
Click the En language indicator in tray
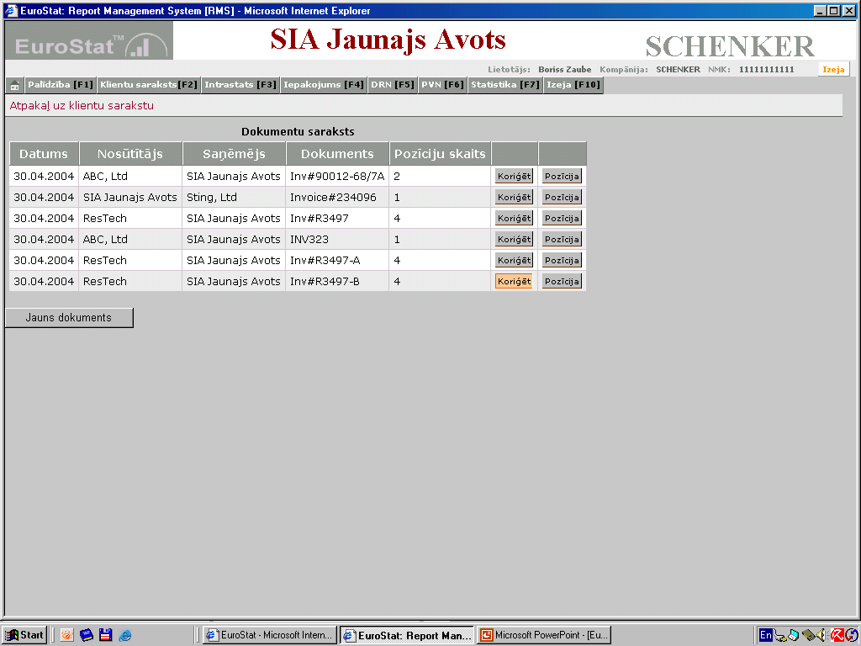coord(765,636)
